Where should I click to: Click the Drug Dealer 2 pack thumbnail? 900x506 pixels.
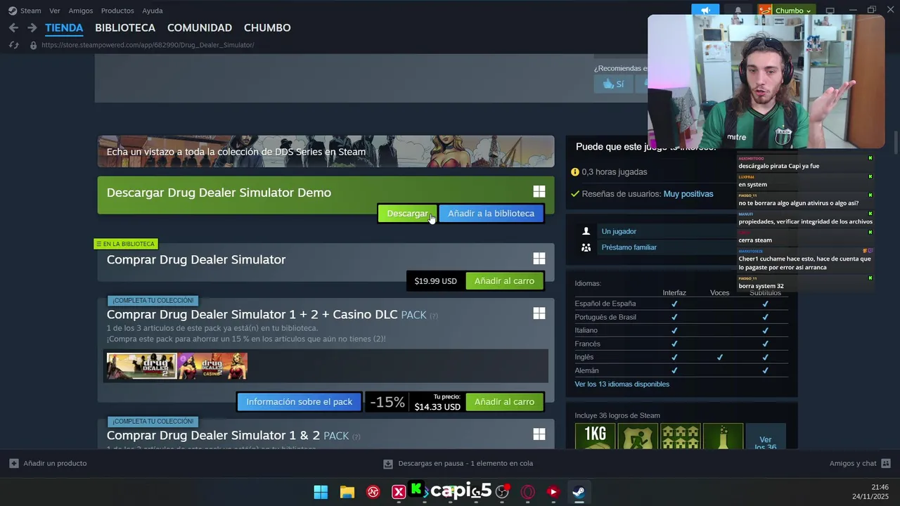point(141,366)
